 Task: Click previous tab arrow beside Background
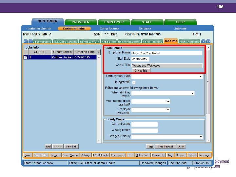coord(30,41)
